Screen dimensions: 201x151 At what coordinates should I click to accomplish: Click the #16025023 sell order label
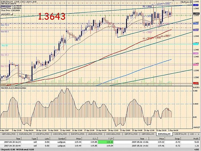pyautogui.click(x=7, y=15)
